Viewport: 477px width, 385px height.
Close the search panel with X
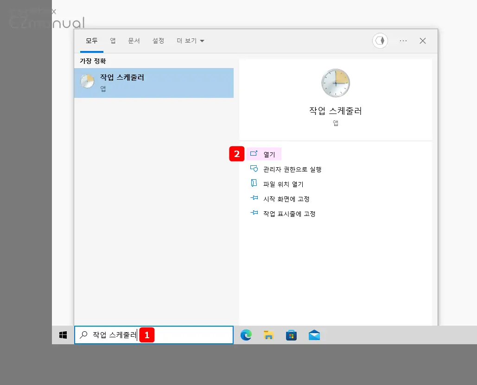pyautogui.click(x=423, y=41)
